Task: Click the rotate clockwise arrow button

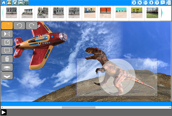Action: click(32, 26)
